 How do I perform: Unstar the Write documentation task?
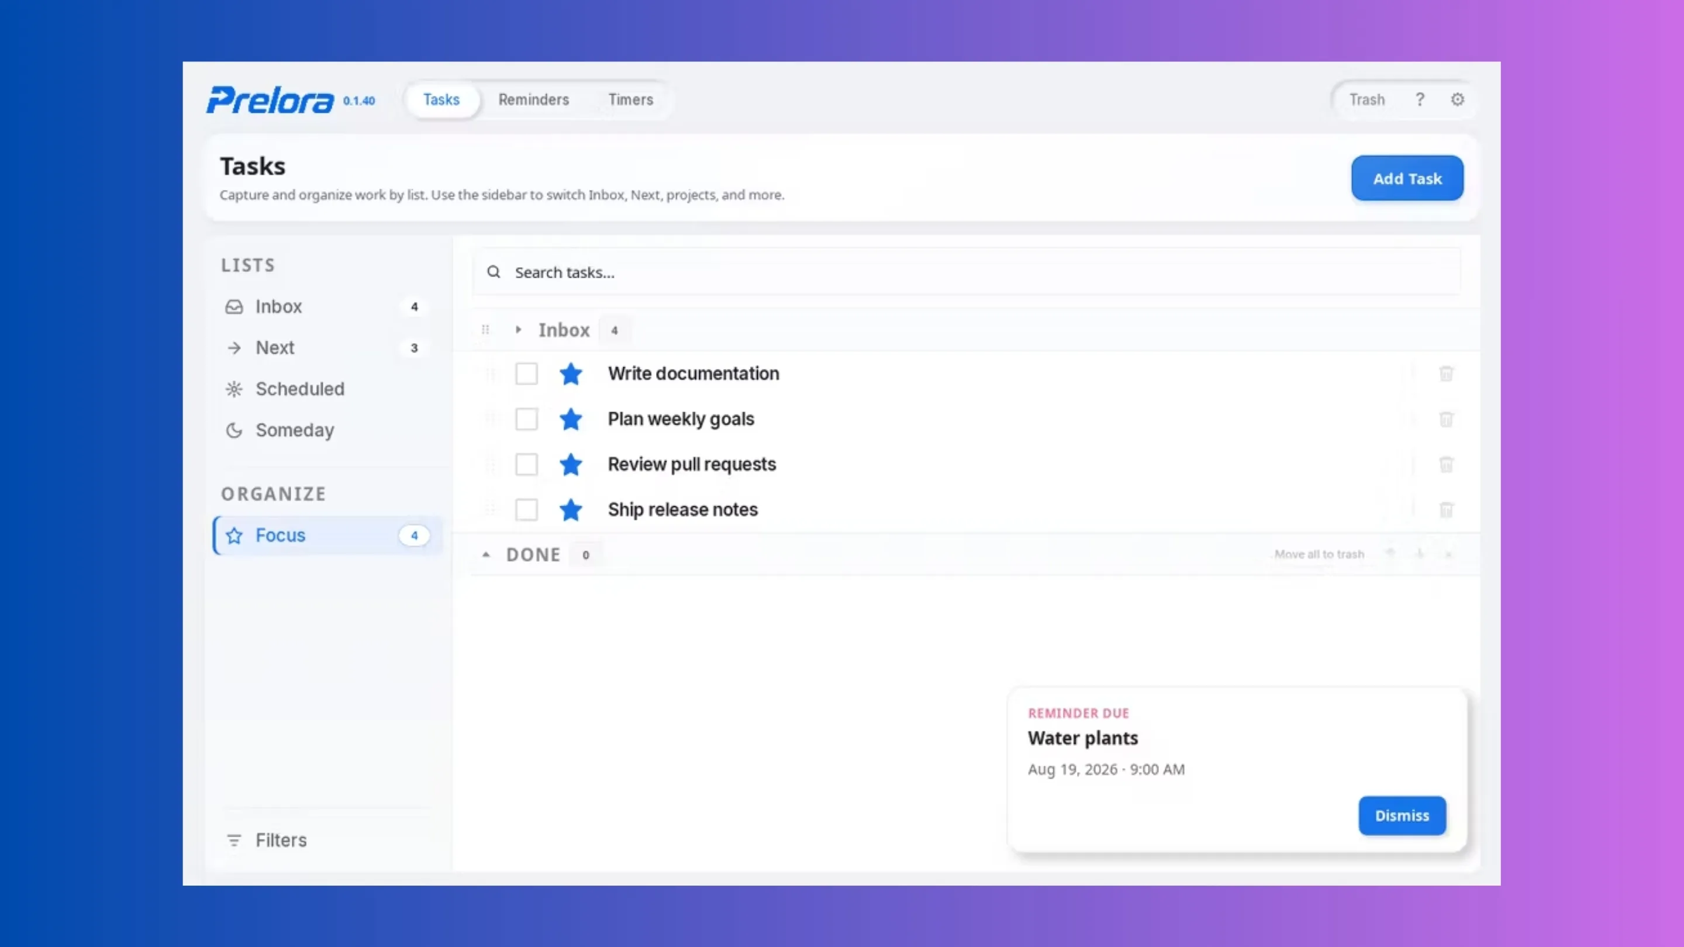click(571, 374)
